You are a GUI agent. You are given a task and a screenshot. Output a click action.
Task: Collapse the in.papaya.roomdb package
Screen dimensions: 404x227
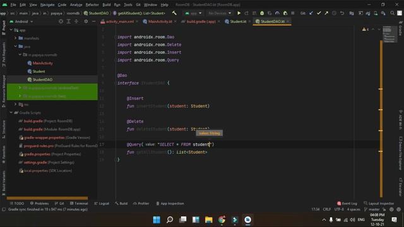(x=20, y=55)
